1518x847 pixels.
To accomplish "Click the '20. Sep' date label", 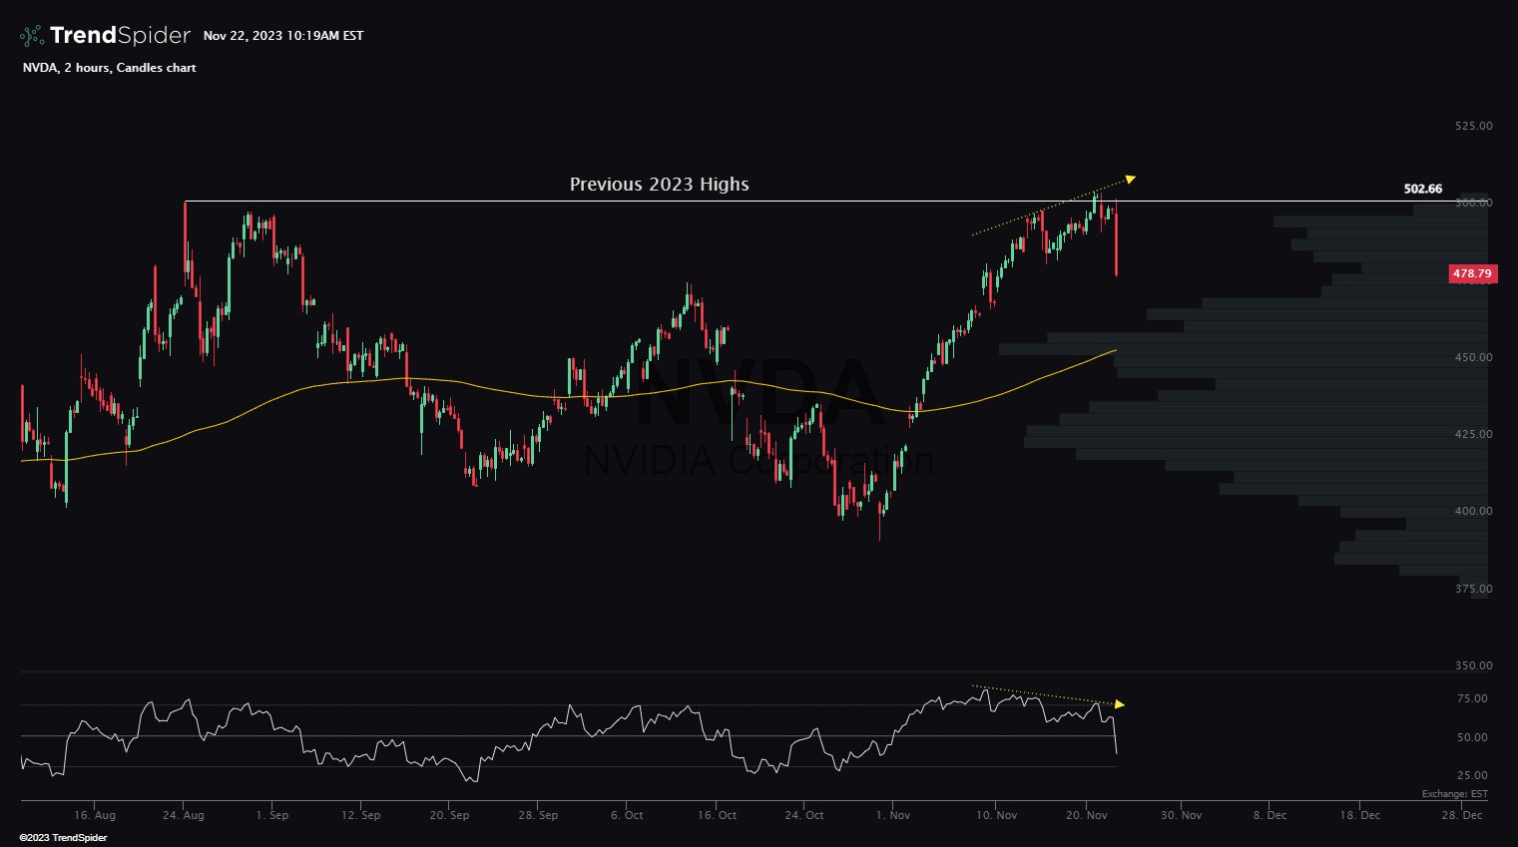I will point(450,815).
